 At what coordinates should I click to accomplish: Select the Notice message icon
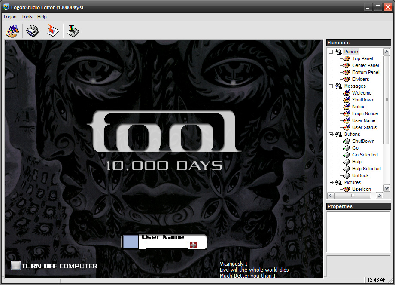[347, 107]
